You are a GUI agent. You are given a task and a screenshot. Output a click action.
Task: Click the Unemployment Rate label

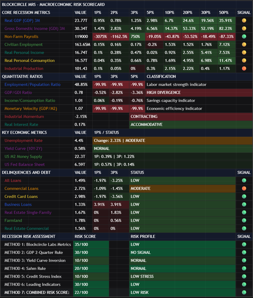pyautogui.click(x=23, y=141)
